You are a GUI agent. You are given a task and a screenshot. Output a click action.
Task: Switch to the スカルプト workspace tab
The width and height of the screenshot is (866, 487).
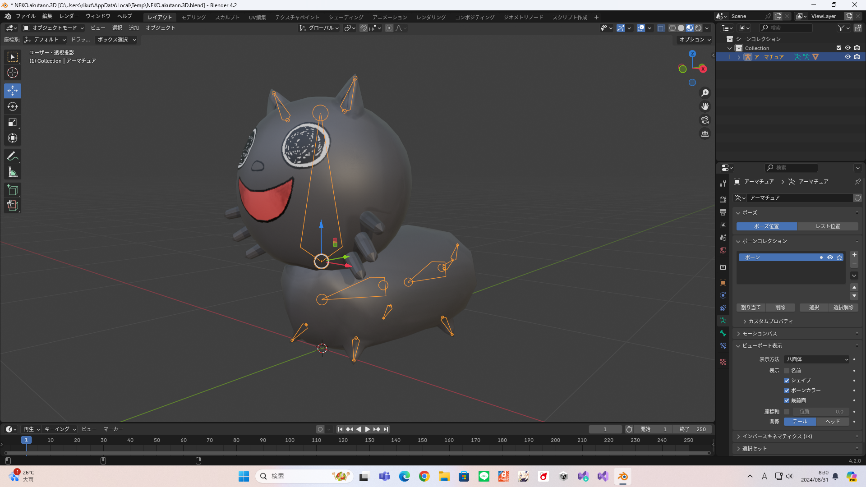click(227, 17)
